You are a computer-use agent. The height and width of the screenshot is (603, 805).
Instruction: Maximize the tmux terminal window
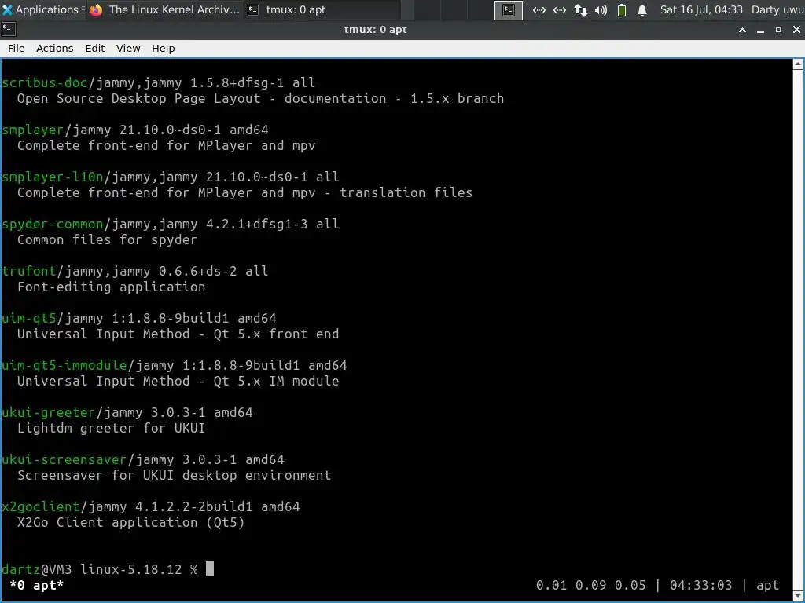[x=778, y=31]
